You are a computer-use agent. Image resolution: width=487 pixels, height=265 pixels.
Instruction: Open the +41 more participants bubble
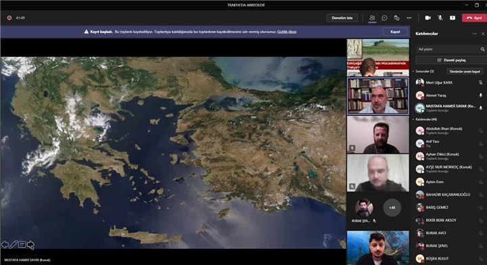tap(392, 208)
